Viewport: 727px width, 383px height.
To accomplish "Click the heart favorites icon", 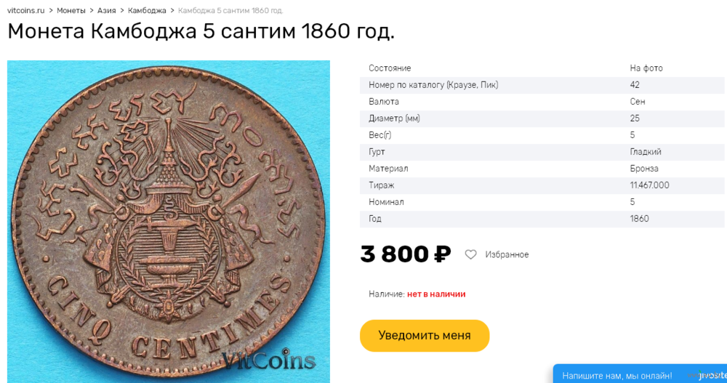I will [470, 254].
